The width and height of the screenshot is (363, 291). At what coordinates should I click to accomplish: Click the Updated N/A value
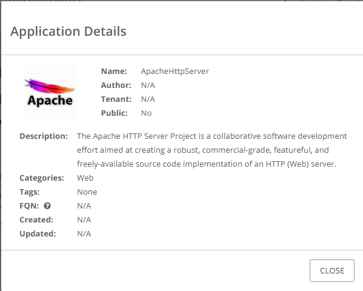[x=84, y=233]
